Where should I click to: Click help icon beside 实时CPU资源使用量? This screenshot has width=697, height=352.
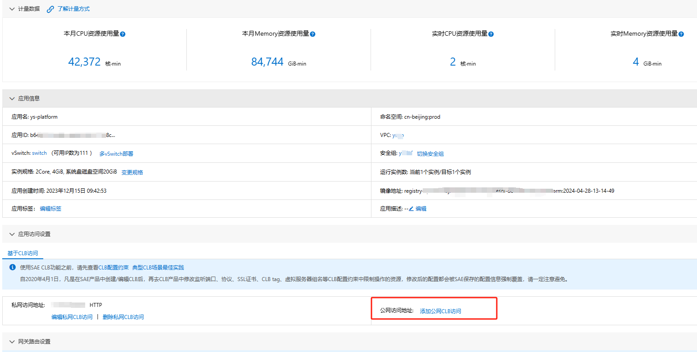pyautogui.click(x=491, y=34)
